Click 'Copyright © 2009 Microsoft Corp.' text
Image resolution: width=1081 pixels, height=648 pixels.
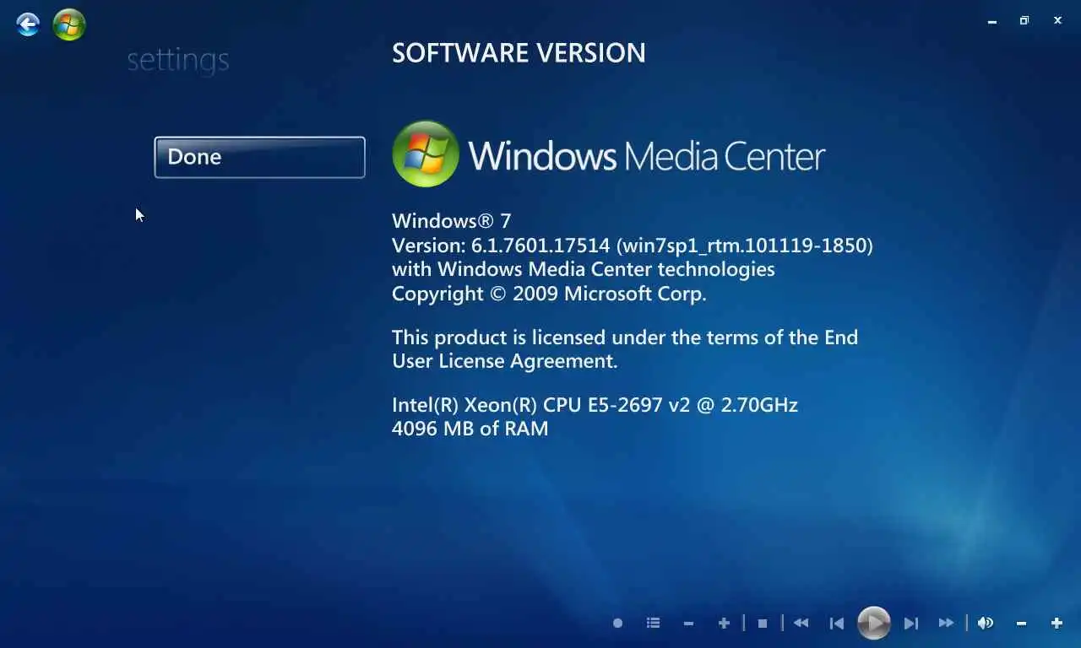pos(549,294)
